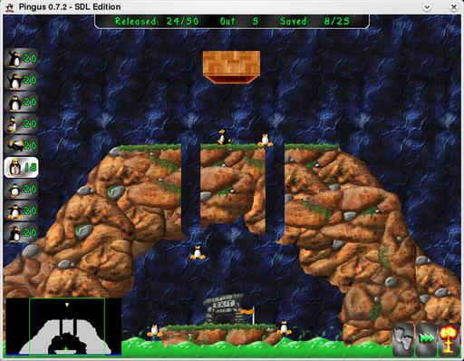Screen dimensions: 464x361
Task: Click the level minimap overview
Action: click(x=63, y=327)
